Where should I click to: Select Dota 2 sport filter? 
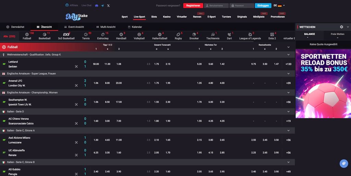272,36
